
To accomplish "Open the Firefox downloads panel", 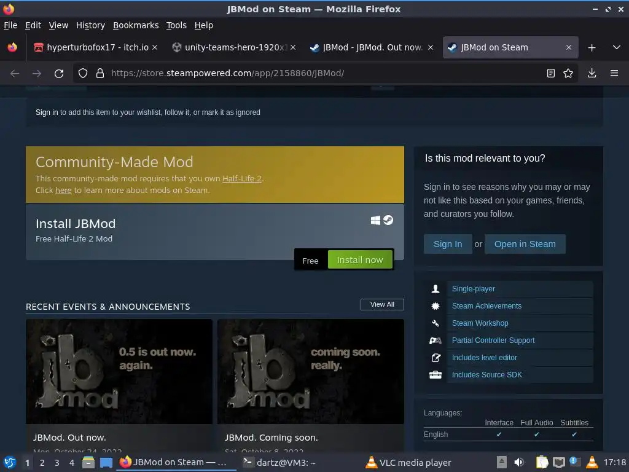I will pos(592,73).
